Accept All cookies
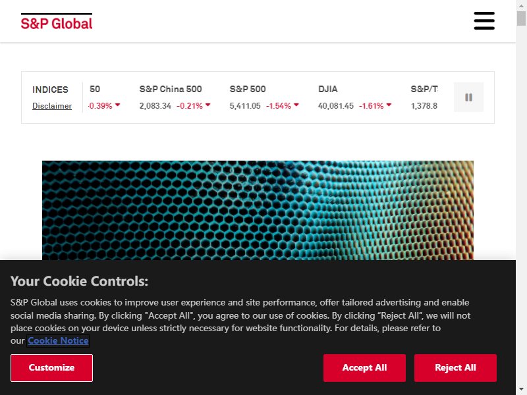The height and width of the screenshot is (395, 527). pyautogui.click(x=364, y=368)
